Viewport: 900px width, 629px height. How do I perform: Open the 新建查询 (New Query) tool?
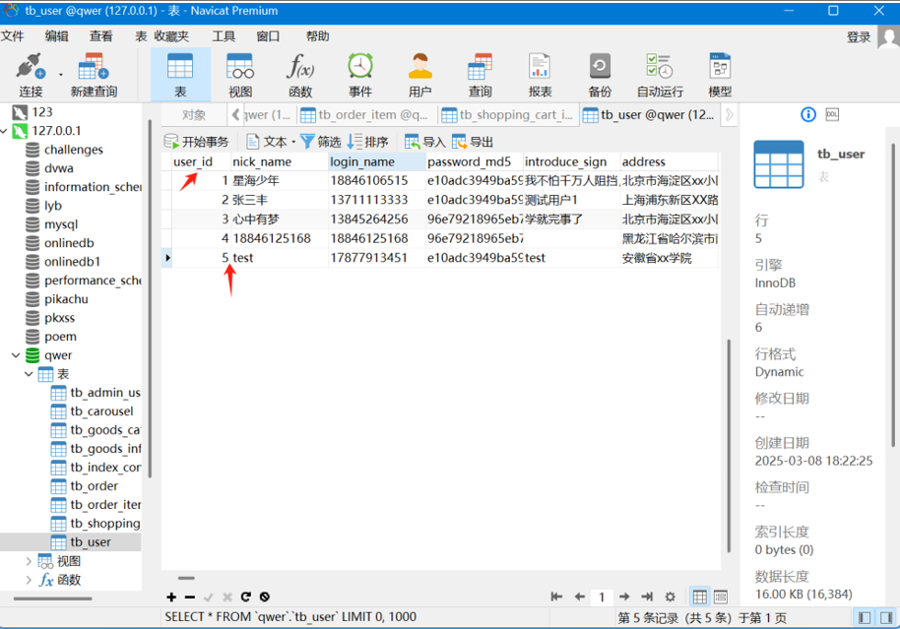pyautogui.click(x=94, y=75)
